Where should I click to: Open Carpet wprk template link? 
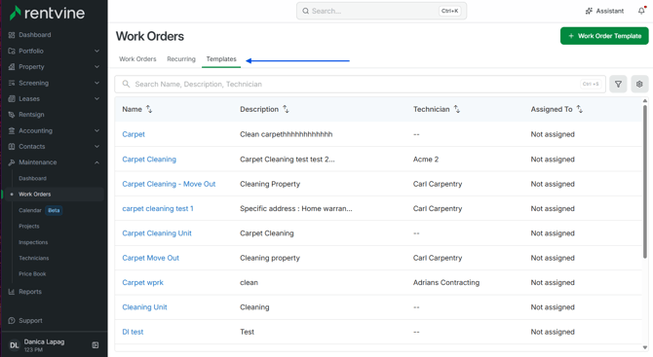(142, 282)
